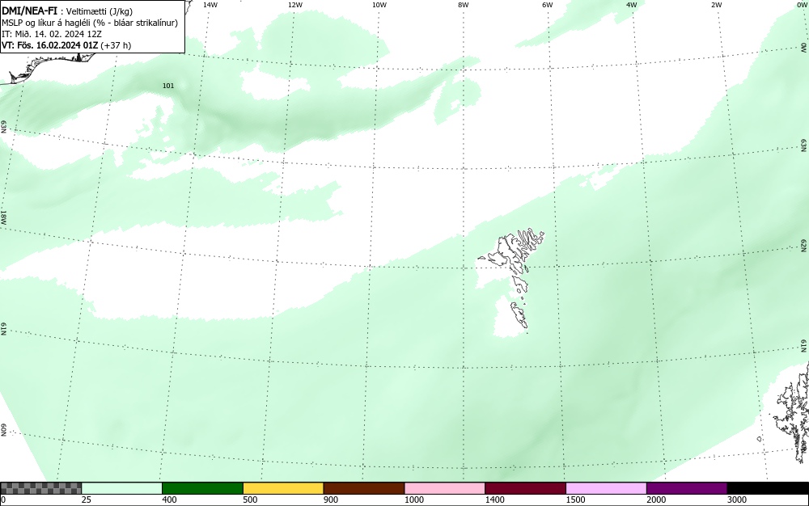Image resolution: width=809 pixels, height=506 pixels.
Task: Click the legend value 400
Action: point(169,500)
